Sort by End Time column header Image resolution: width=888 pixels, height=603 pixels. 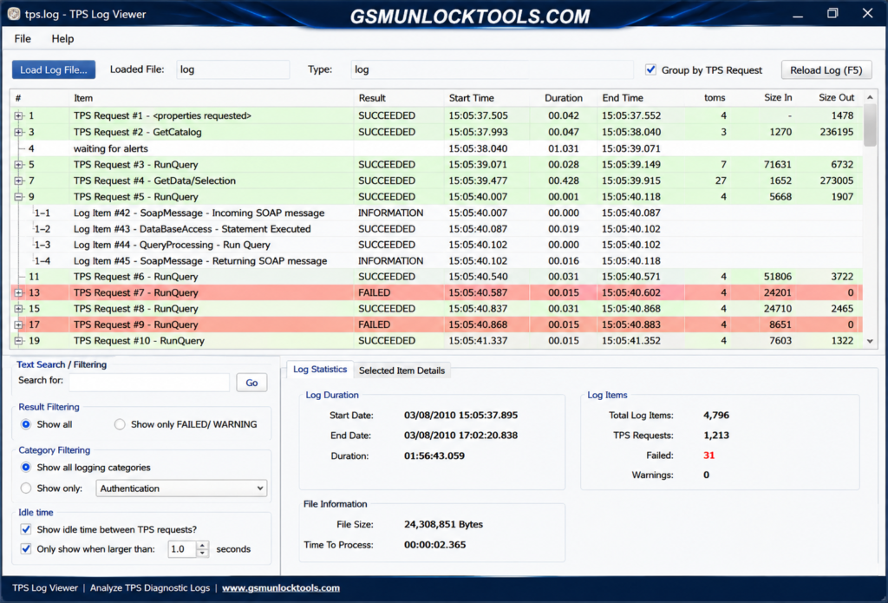641,98
